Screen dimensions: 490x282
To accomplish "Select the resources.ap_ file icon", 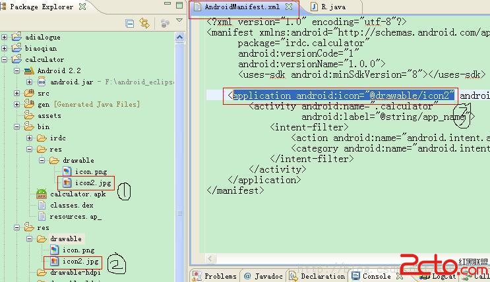I will pos(42,216).
